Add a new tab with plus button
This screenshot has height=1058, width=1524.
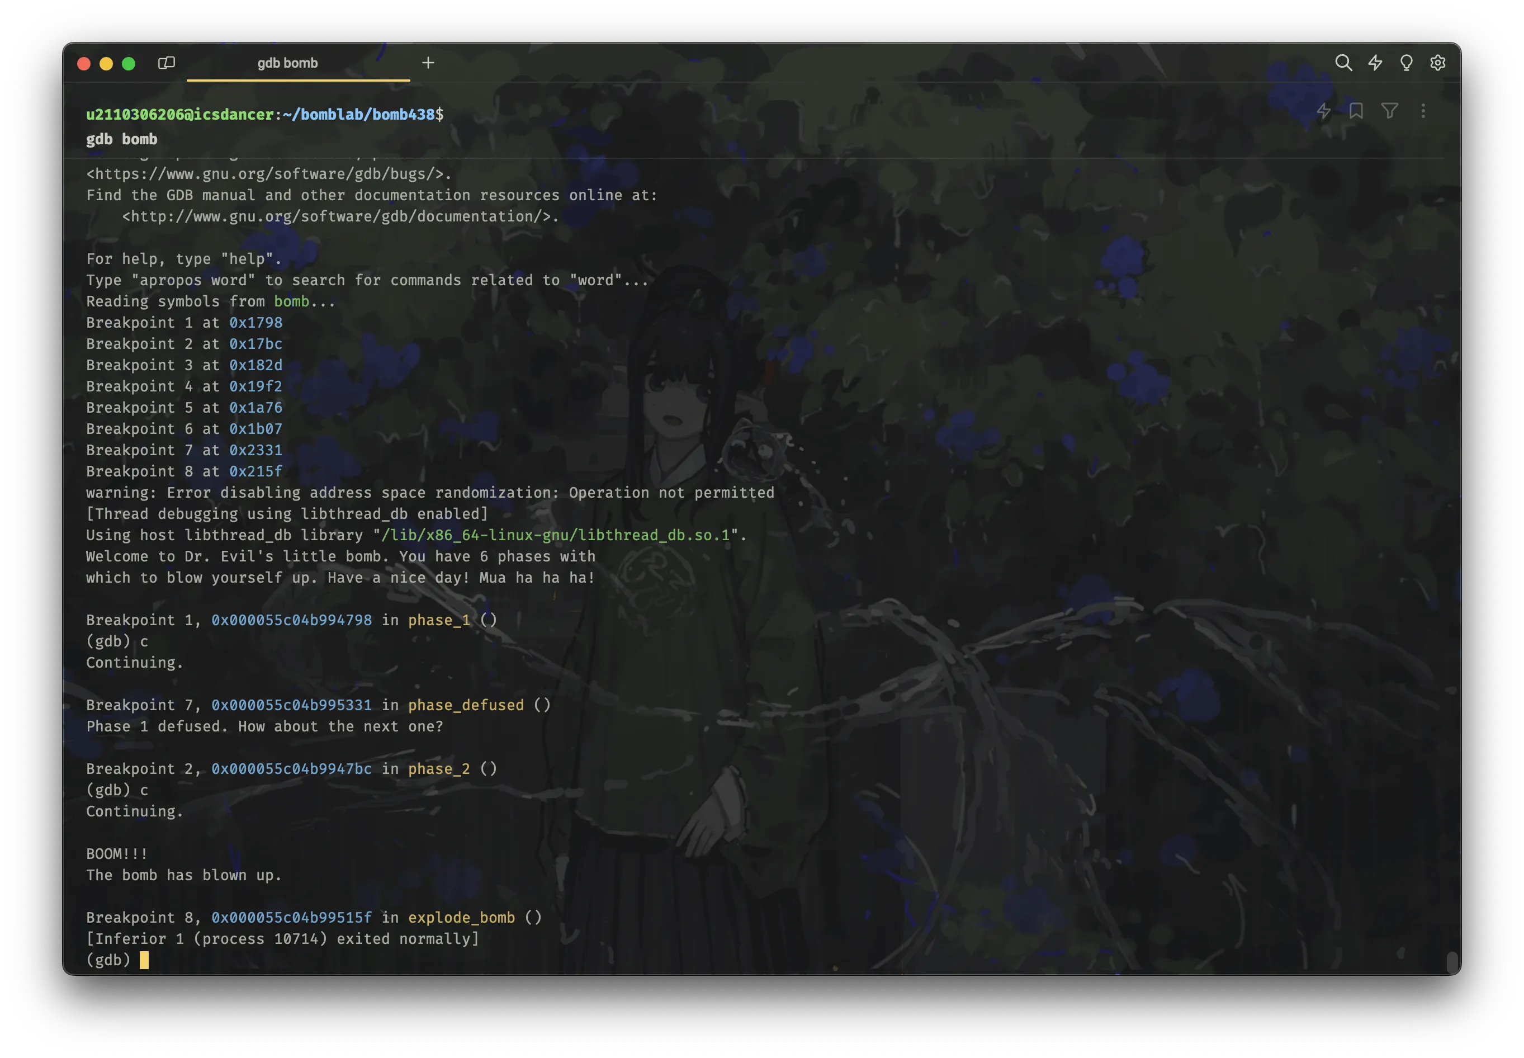[x=428, y=63]
